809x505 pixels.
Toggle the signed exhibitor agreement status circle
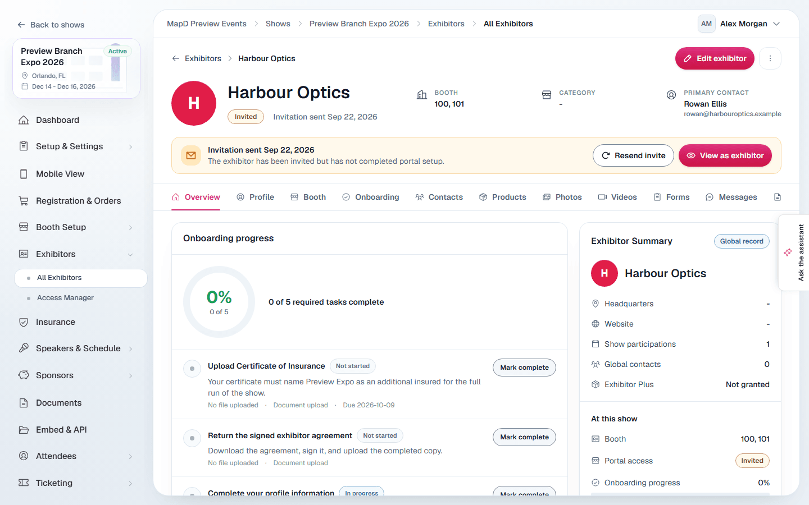coord(192,438)
